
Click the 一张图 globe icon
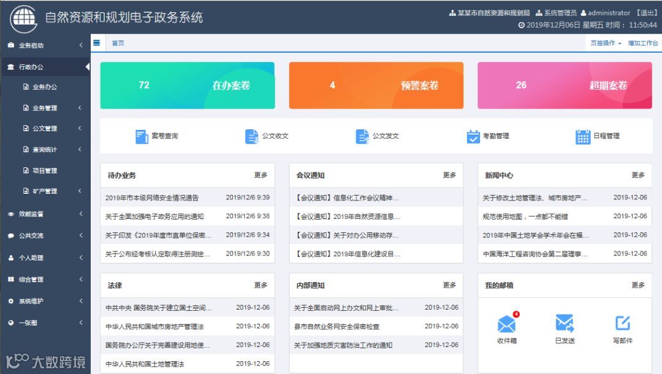pos(11,322)
